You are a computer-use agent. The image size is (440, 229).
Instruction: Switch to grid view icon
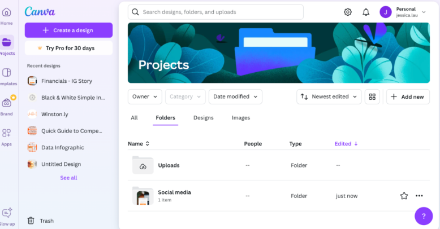pyautogui.click(x=372, y=97)
